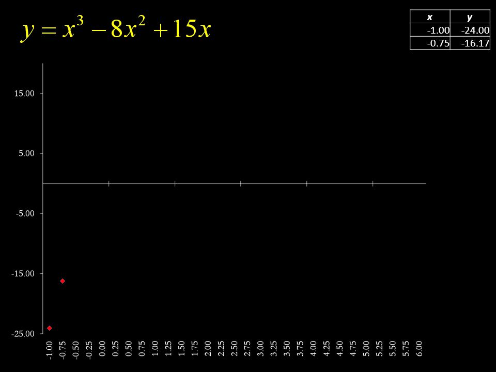The width and height of the screenshot is (496, 372).
Task: Click x-axis label -1.00
Action: [x=49, y=350]
